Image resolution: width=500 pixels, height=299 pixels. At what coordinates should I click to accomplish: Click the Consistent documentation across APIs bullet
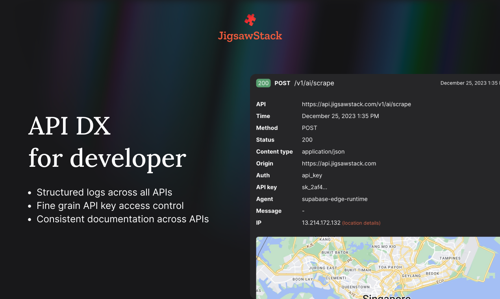coord(123,219)
